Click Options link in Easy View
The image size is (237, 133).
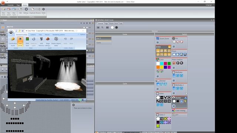(x=82, y=34)
